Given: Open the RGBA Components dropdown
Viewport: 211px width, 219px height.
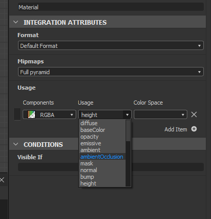Looking at the screenshot, I should (x=49, y=114).
